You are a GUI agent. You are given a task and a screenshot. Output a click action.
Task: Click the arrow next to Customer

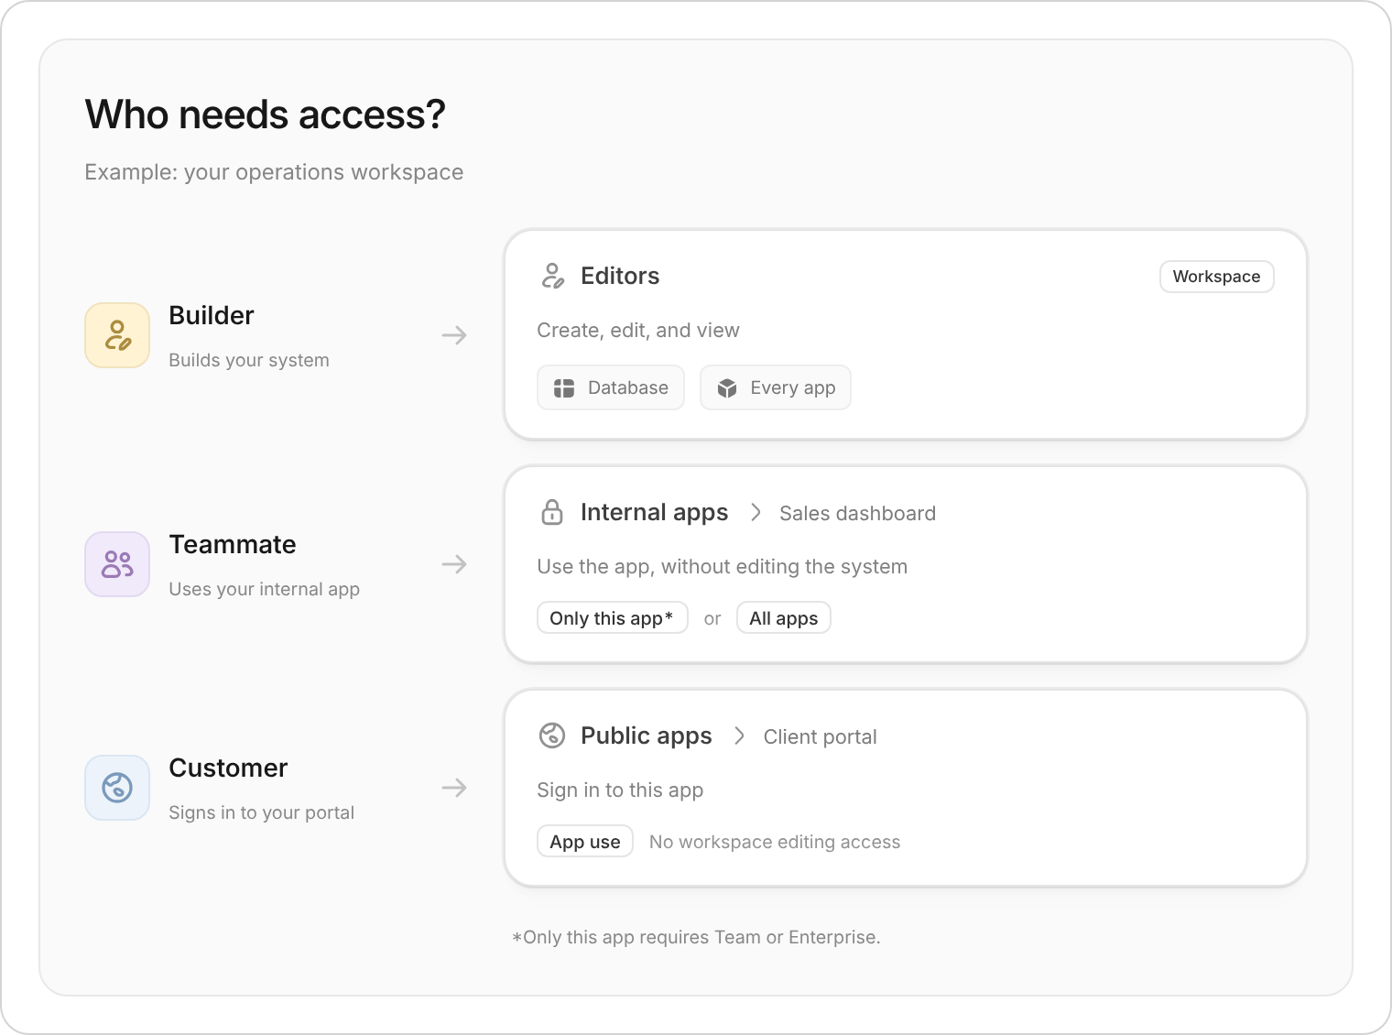[x=454, y=788]
